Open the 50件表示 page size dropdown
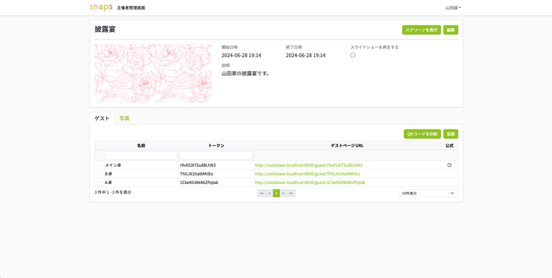The height and width of the screenshot is (278, 552). (428, 193)
